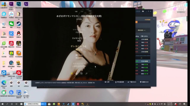This screenshot has width=190, height=106.
Task: Open Microsoft Store on taskbar
Action: [49, 104]
